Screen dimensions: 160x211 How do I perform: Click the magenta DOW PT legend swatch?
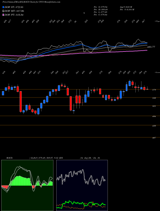[x=3, y=15]
